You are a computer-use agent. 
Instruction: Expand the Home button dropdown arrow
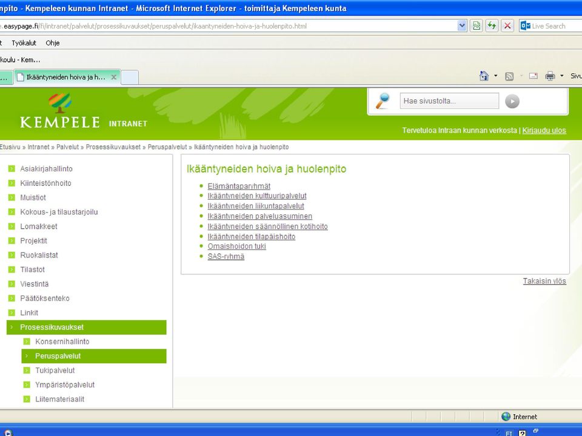pyautogui.click(x=495, y=76)
